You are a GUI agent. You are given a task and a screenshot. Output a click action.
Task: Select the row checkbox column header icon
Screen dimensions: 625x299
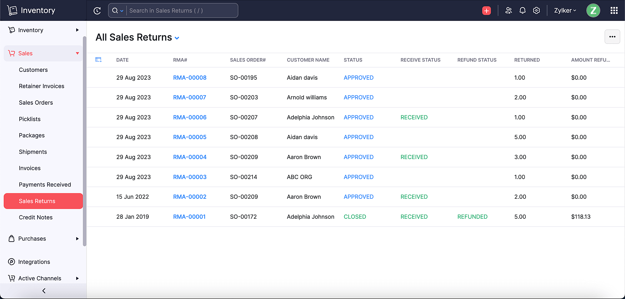coord(98,60)
